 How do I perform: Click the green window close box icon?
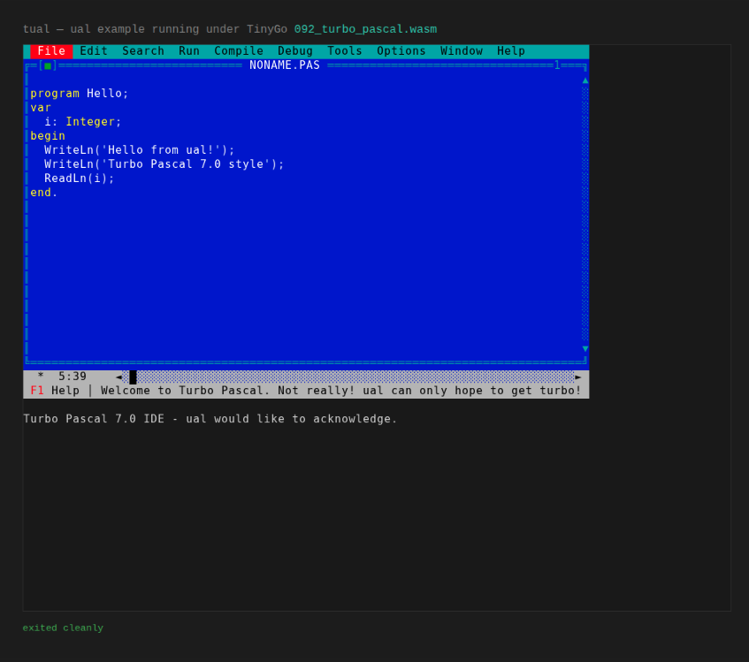point(48,66)
